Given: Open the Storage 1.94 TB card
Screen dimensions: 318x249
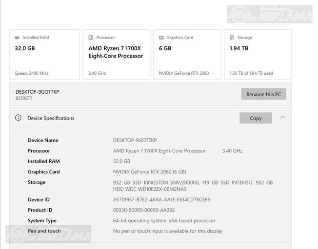Looking at the screenshot, I should pos(258,55).
